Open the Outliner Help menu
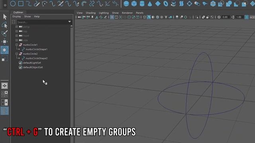Viewport: 255px width, 143px height. coord(37,17)
